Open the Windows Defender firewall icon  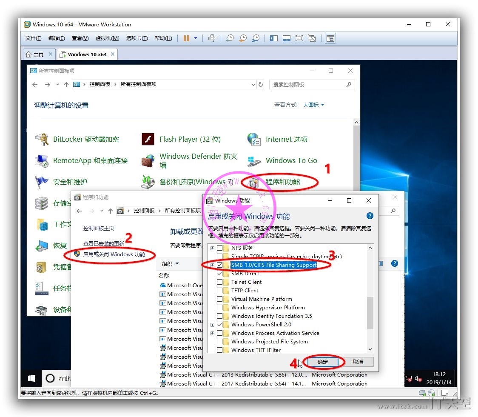tap(148, 161)
